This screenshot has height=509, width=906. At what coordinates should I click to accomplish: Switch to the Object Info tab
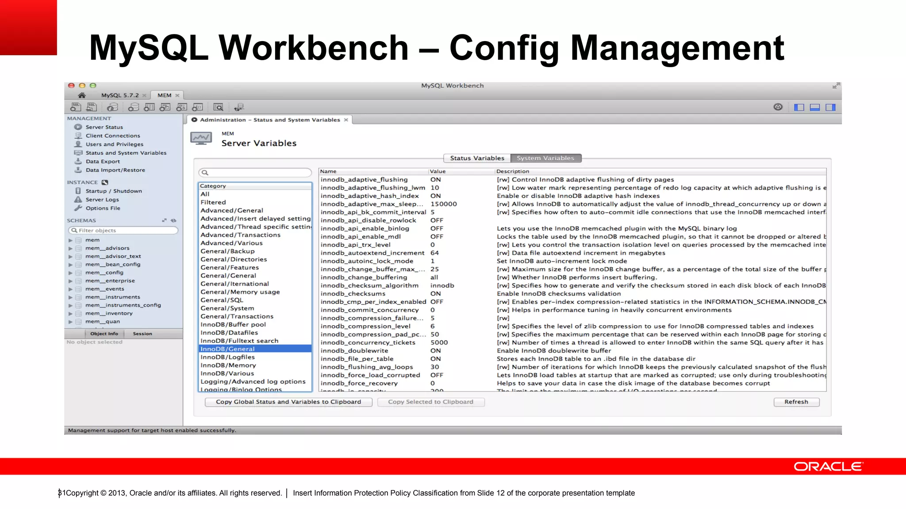[x=104, y=334]
